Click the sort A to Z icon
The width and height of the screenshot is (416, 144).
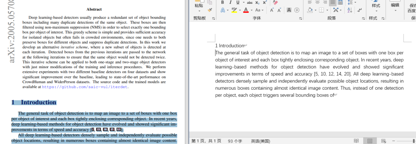pyautogui.click(x=350, y=10)
